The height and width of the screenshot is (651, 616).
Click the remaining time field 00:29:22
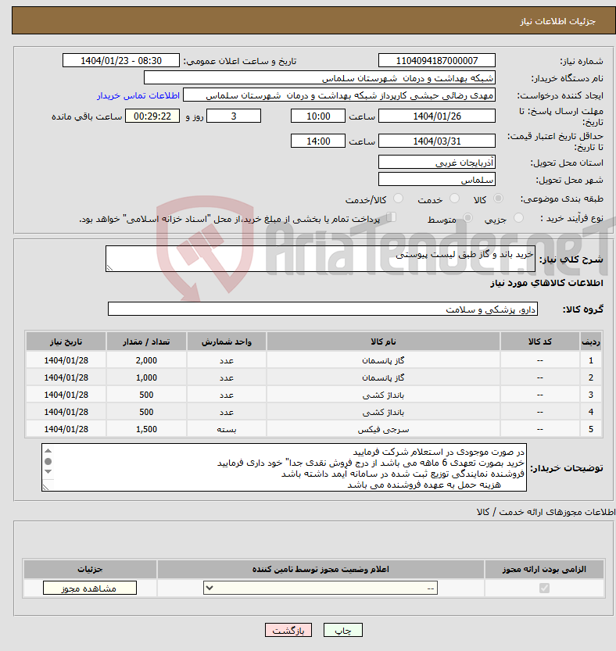point(152,116)
